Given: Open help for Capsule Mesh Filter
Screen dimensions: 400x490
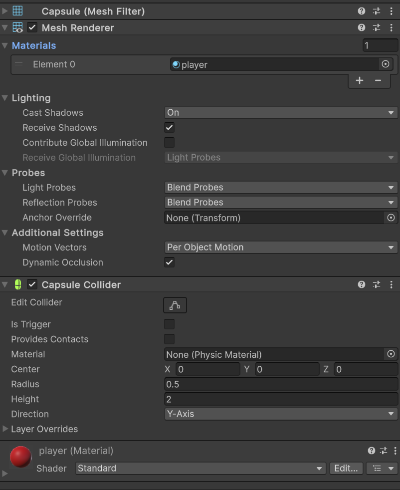Looking at the screenshot, I should [361, 11].
